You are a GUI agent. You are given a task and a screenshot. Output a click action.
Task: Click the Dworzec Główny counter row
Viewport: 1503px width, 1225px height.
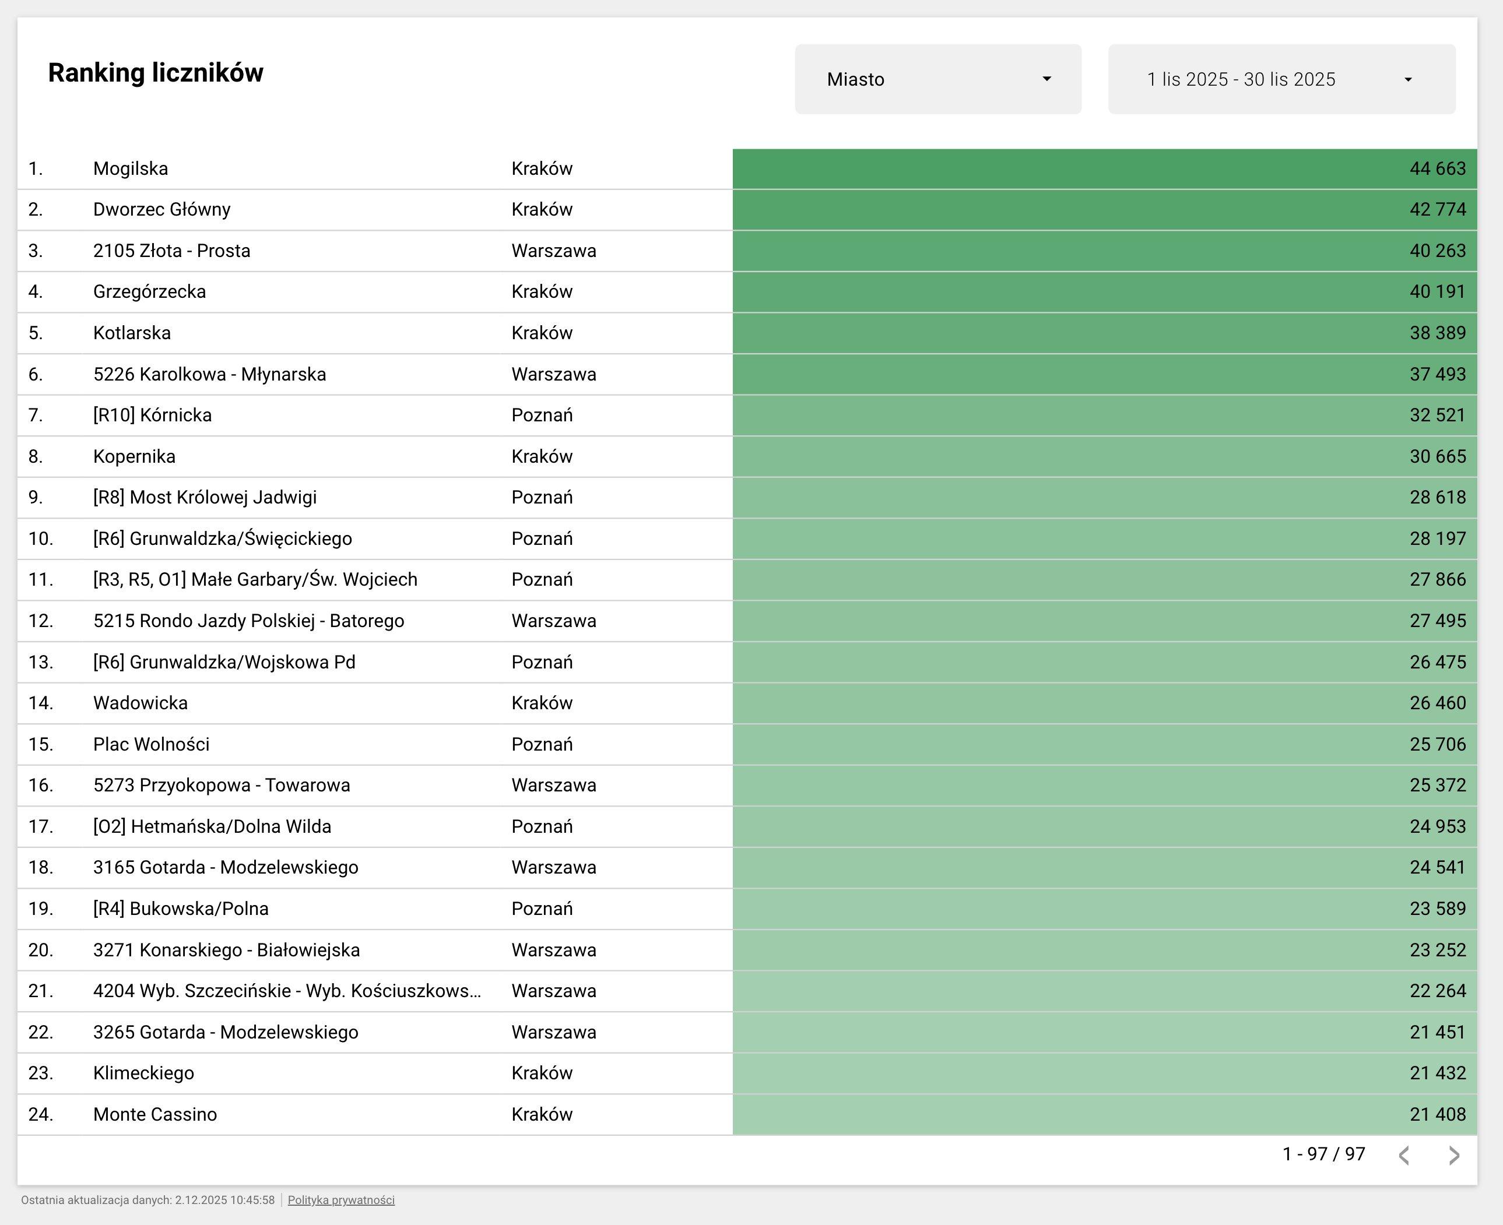161,210
